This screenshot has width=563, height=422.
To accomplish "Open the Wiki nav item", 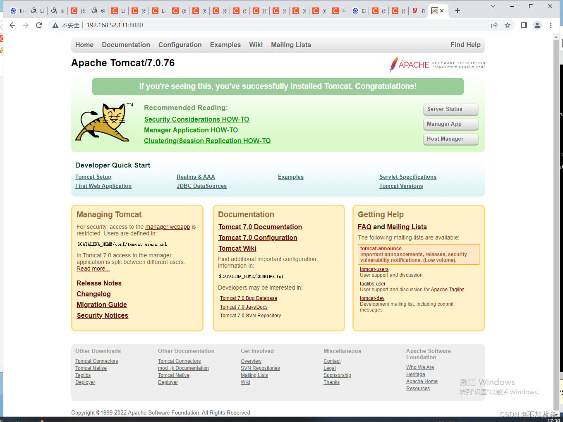I will [x=256, y=45].
